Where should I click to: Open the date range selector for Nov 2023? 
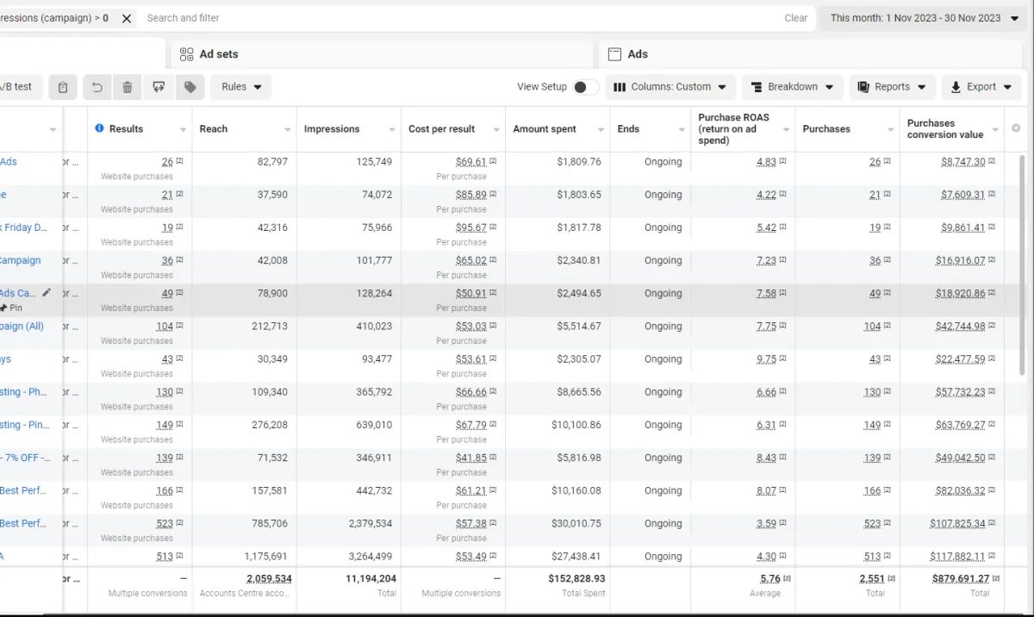pyautogui.click(x=924, y=18)
